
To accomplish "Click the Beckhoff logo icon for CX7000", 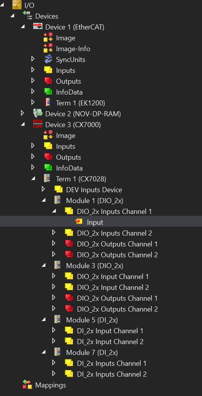I will 37,124.
